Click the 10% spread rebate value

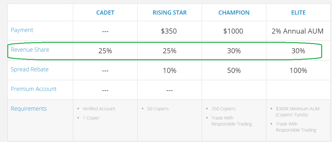170,70
